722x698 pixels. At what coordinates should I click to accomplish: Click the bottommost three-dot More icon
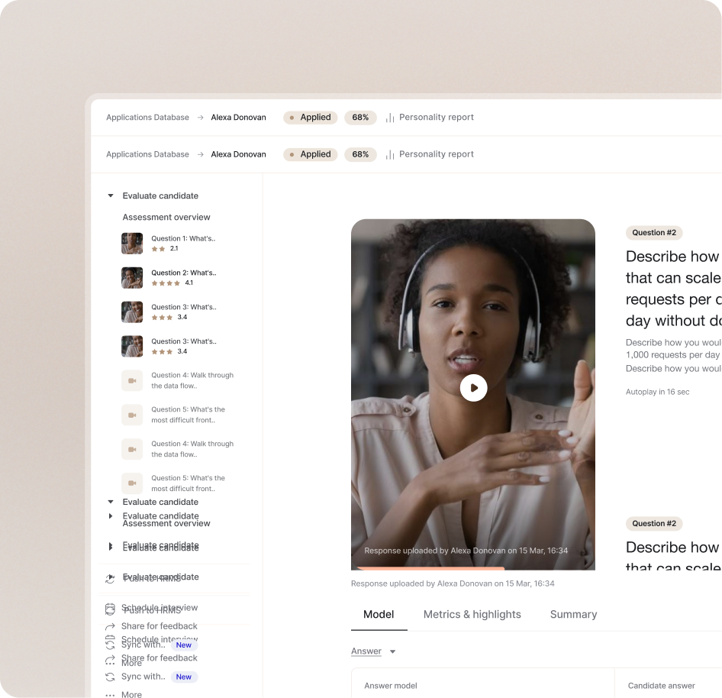[x=110, y=695]
